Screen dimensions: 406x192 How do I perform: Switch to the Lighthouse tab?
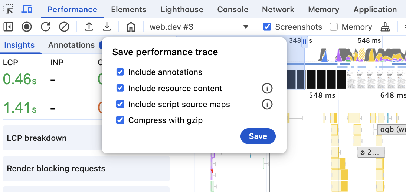click(182, 10)
